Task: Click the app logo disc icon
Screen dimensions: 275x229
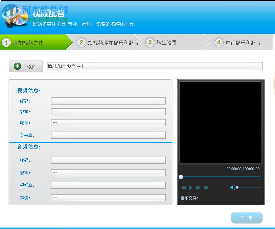Action: coord(15,17)
